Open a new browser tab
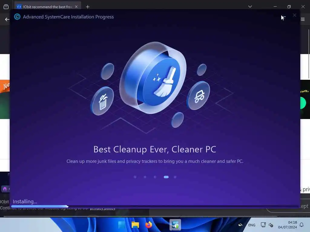Screen dimensions: 310x232 point(87,7)
